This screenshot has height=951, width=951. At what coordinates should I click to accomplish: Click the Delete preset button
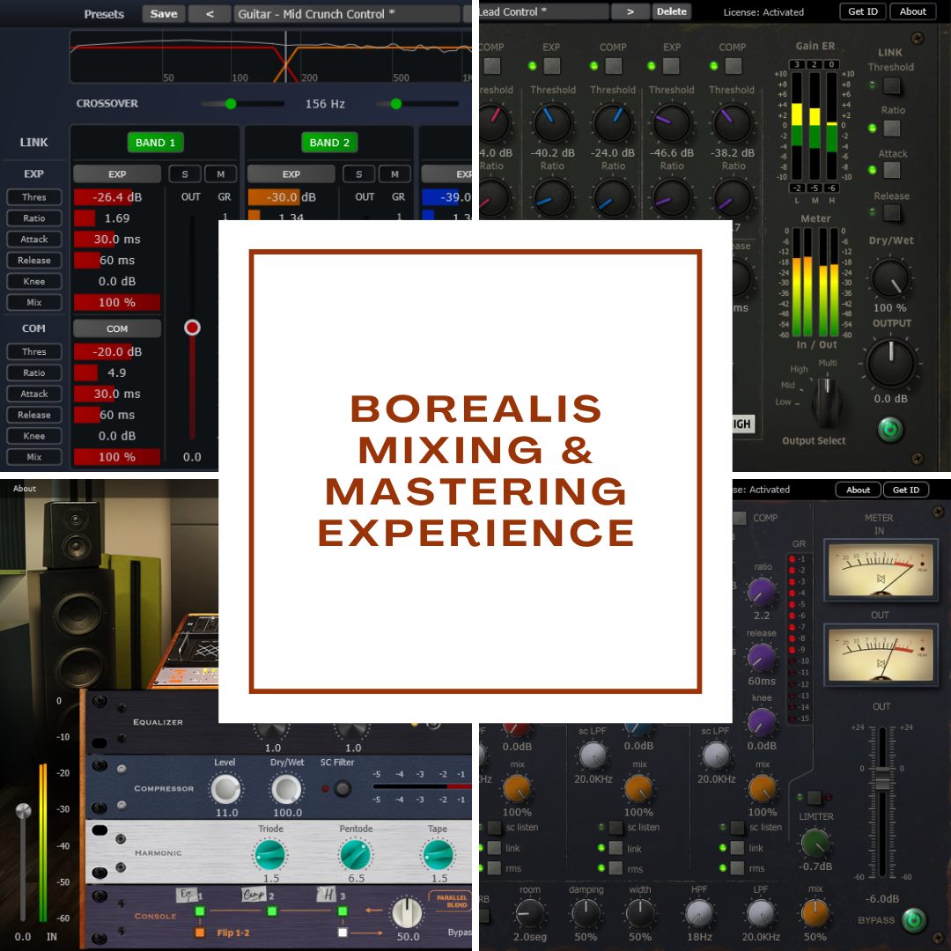click(x=671, y=11)
